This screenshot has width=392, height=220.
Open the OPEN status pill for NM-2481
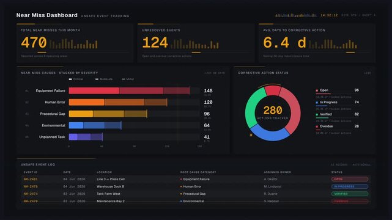coord(350,179)
